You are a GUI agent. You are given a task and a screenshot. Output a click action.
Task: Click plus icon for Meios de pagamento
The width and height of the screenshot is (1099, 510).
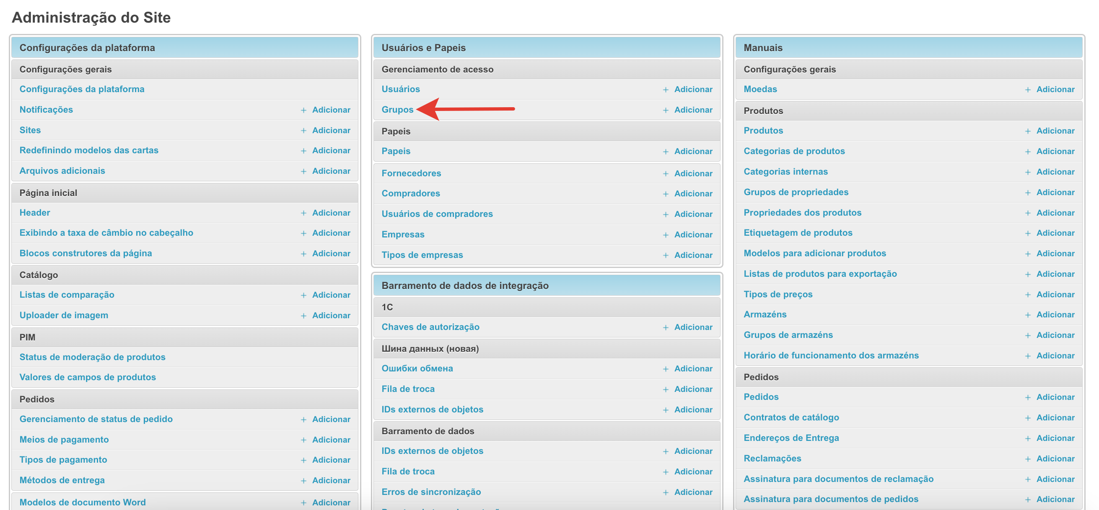point(303,440)
